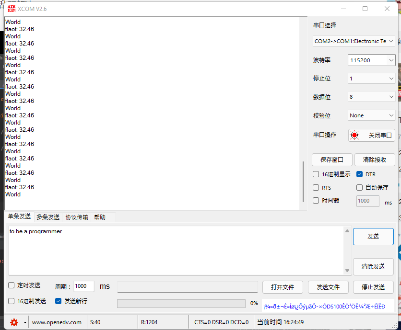Uncheck the 发送新行 send newline checkbox
The width and height of the screenshot is (401, 330).
59,301
